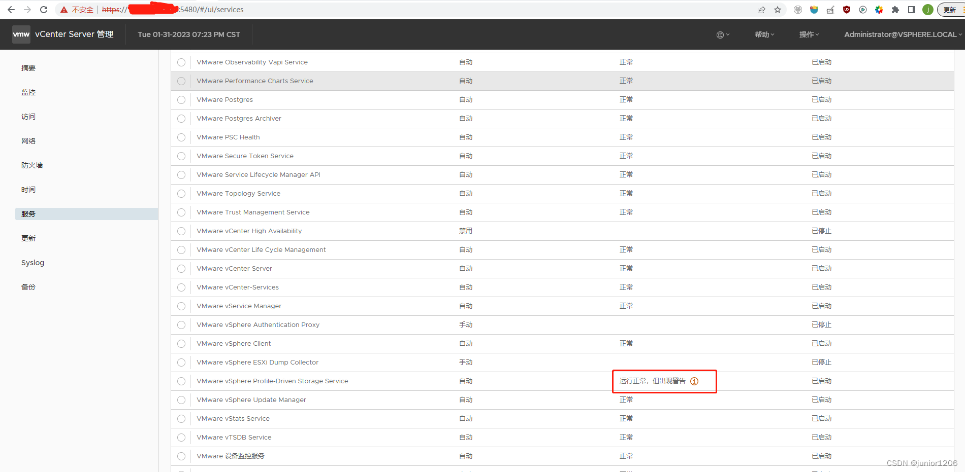Click the browser back arrow
The width and height of the screenshot is (965, 472).
tap(11, 10)
